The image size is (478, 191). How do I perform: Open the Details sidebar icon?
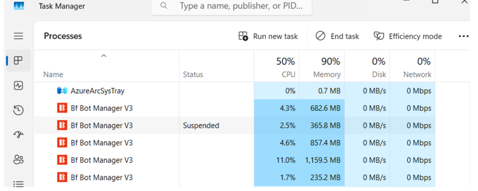click(18, 184)
